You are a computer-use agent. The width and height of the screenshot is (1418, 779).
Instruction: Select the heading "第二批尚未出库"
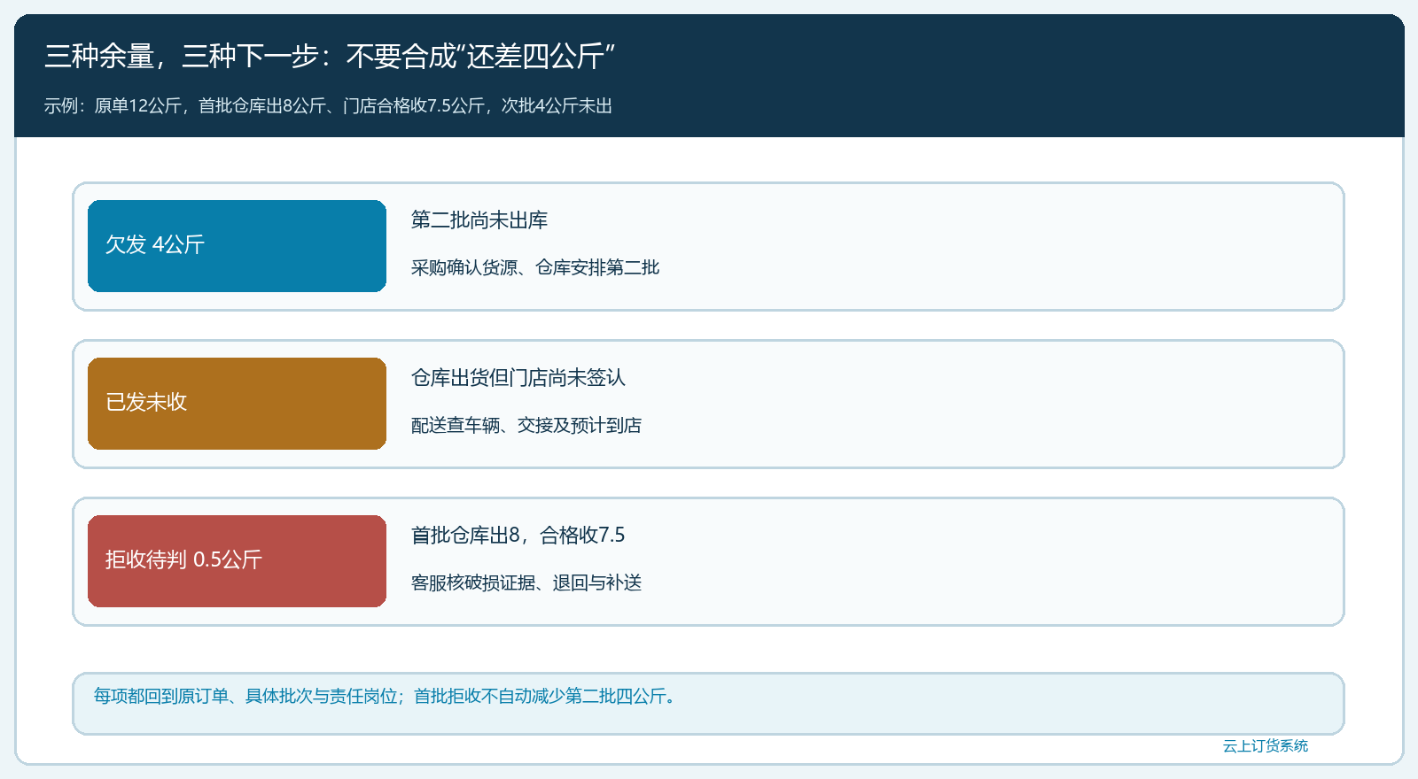point(479,220)
